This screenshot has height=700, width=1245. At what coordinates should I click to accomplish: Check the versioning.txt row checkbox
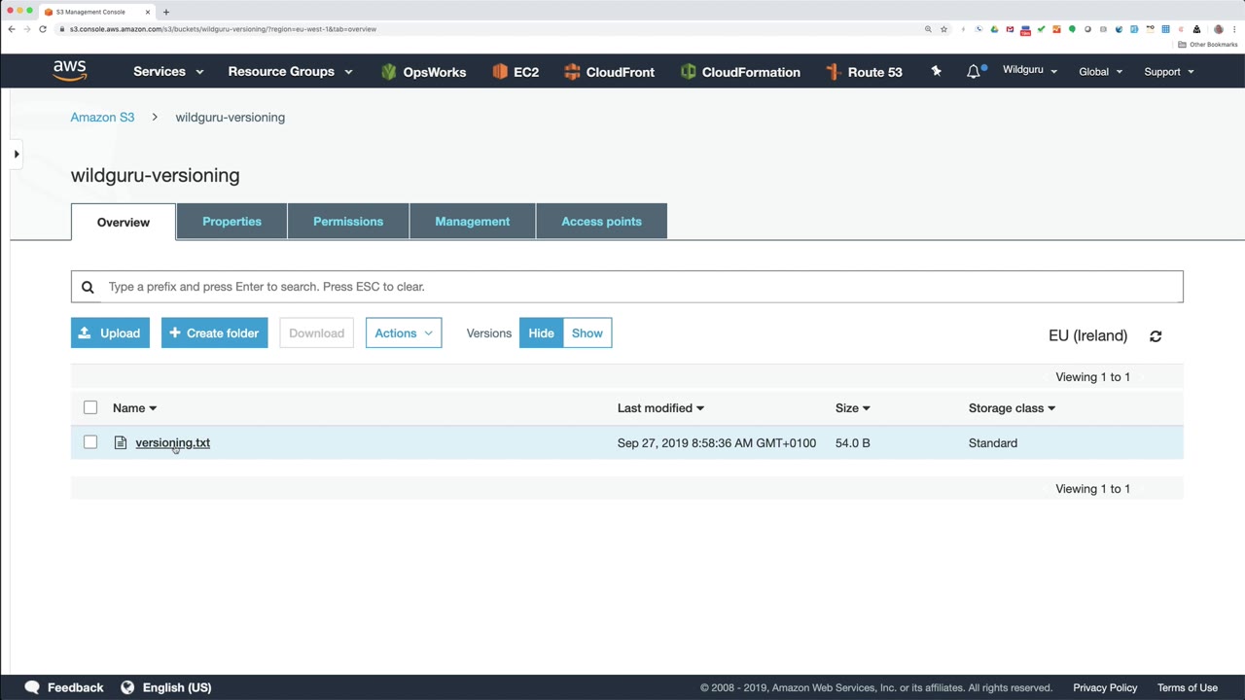click(90, 442)
